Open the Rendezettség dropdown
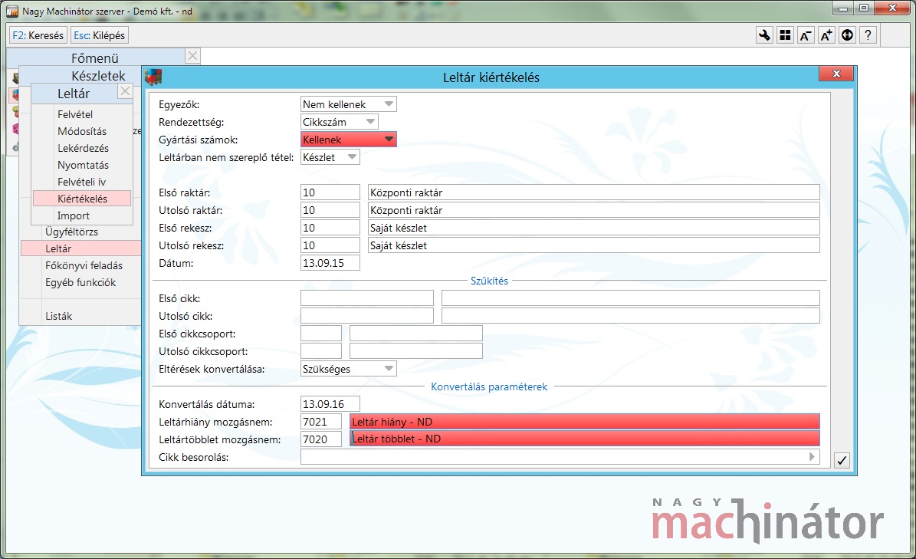 click(x=339, y=122)
